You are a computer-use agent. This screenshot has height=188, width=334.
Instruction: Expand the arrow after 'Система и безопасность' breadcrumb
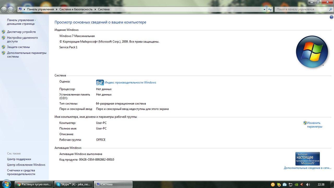[x=95, y=9]
